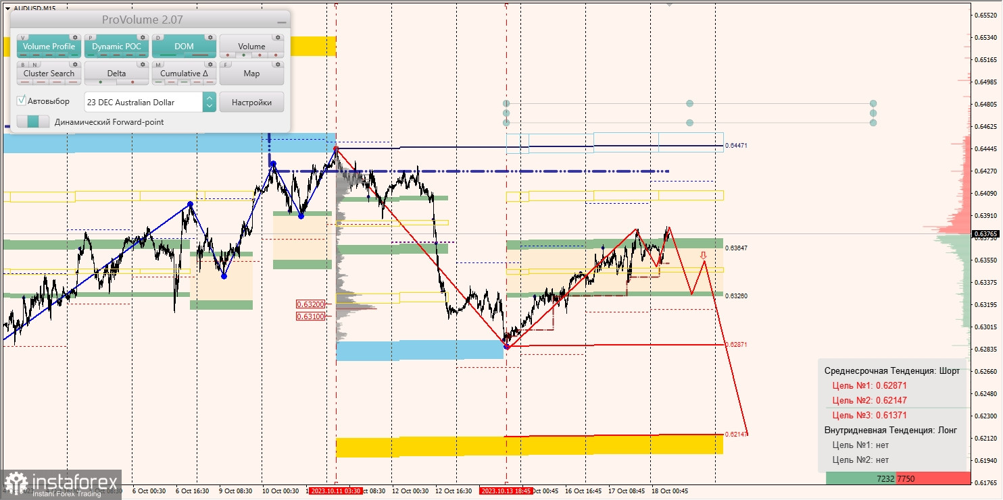
Task: Click the 0.64805 price scale tick
Action: 986,104
